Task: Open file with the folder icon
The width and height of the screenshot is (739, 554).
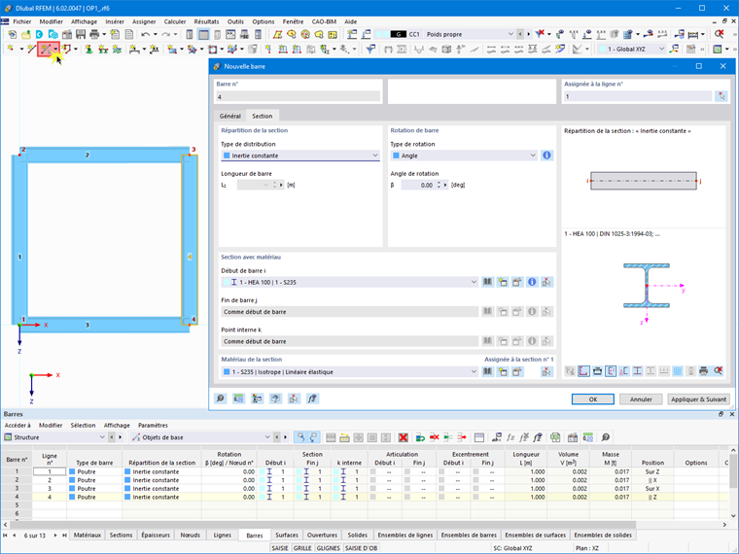Action: coord(26,34)
